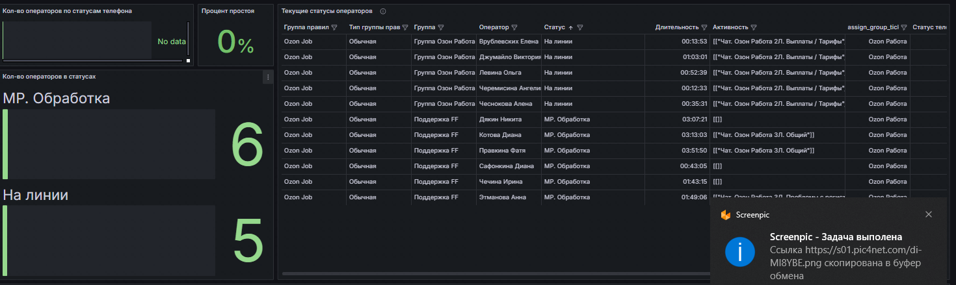Open Кол-во операторов по статусам телефона panel title
This screenshot has height=285, width=956.
(x=67, y=11)
